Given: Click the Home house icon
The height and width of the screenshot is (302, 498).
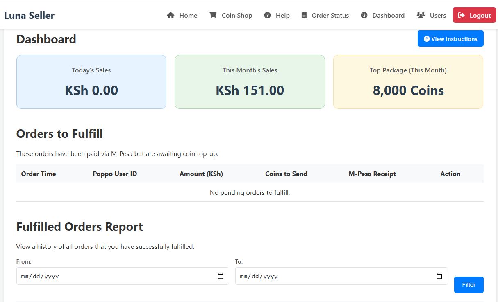Looking at the screenshot, I should pyautogui.click(x=171, y=15).
